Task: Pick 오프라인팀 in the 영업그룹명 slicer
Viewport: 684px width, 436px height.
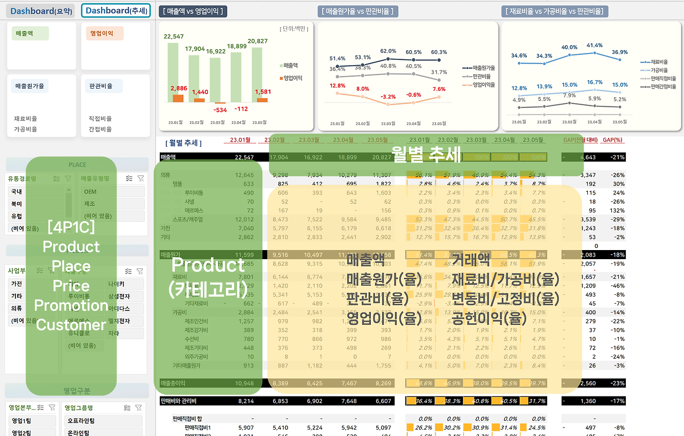Action: 103,421
